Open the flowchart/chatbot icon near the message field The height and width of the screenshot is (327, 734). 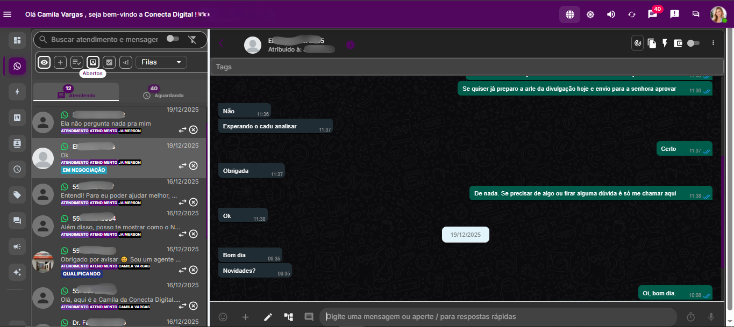click(x=288, y=317)
